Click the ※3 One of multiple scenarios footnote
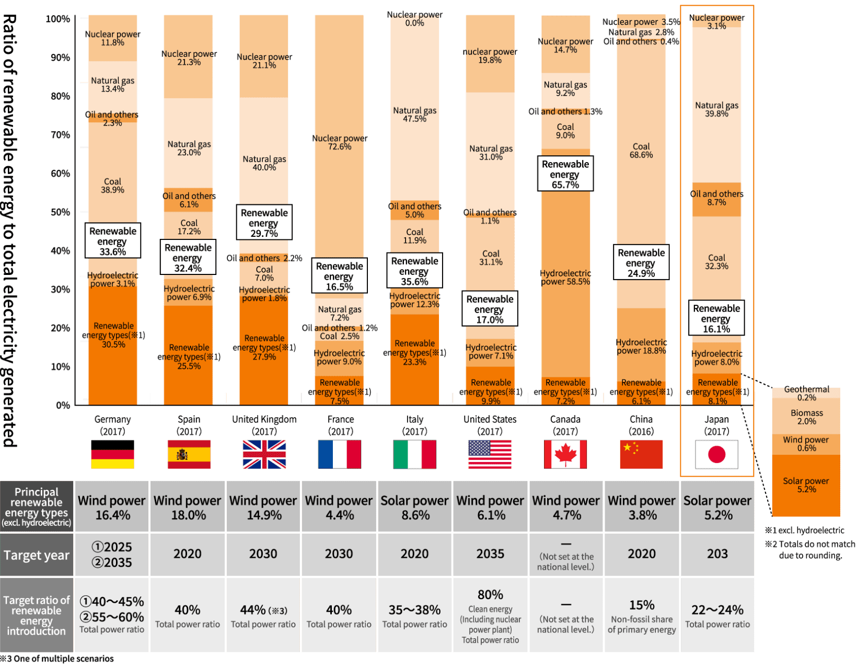The image size is (857, 667). point(57,659)
